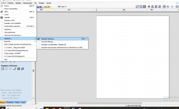Choose Imprimir menu entry

pyautogui.click(x=18, y=29)
